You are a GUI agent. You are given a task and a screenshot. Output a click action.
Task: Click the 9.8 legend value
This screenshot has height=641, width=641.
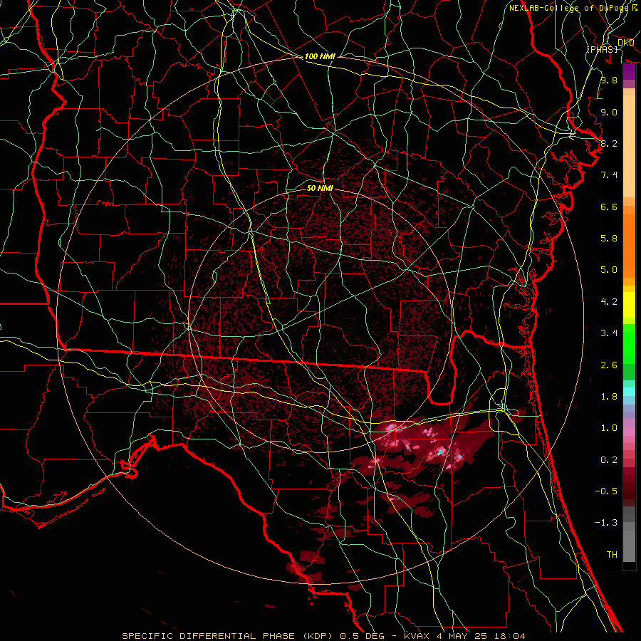click(x=609, y=80)
